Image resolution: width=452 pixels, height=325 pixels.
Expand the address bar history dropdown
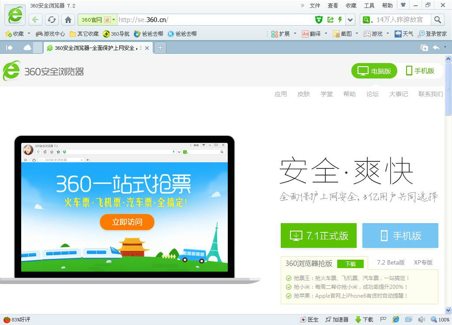coord(350,20)
